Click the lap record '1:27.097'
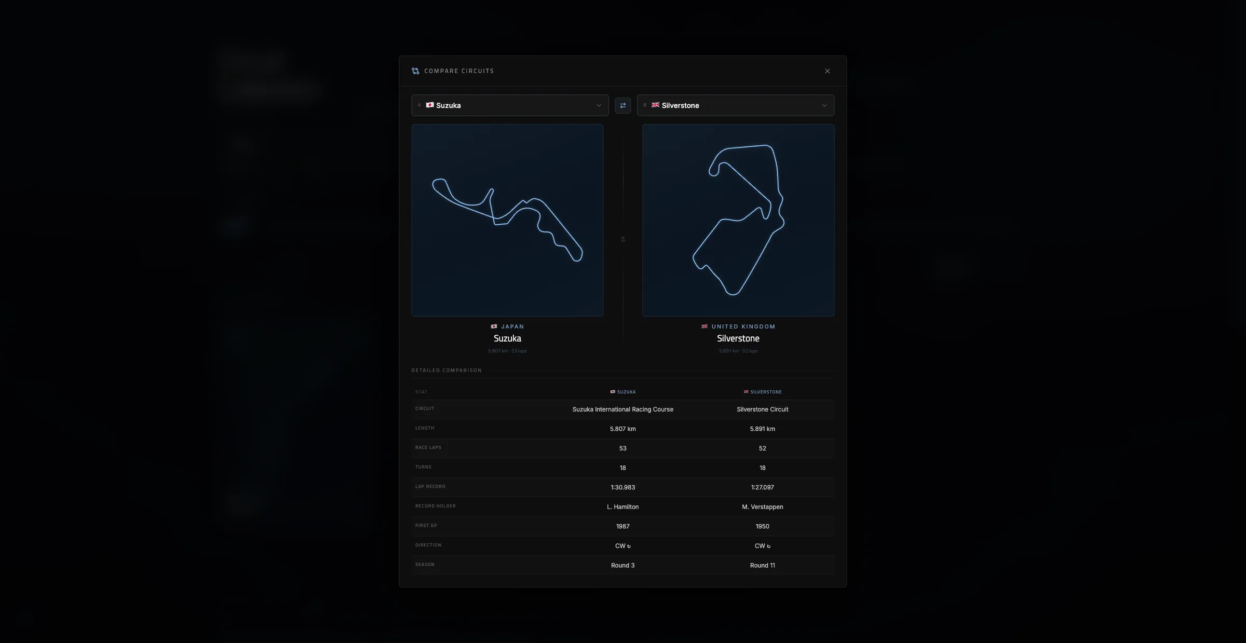 point(762,487)
